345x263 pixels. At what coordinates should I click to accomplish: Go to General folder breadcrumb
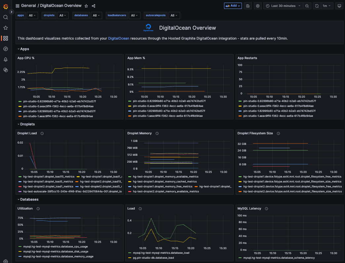coord(28,6)
